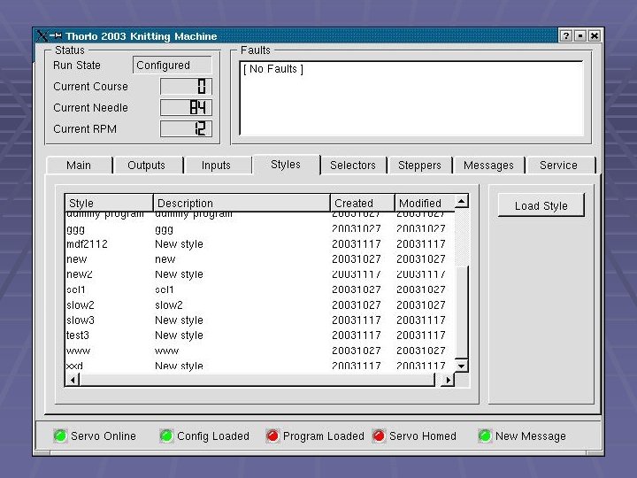Click the sticky pin icon in title bar
This screenshot has height=478, width=637.
[56, 35]
